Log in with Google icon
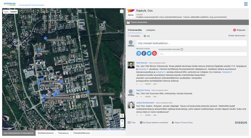The width and height of the screenshot is (251, 138). tap(154, 53)
